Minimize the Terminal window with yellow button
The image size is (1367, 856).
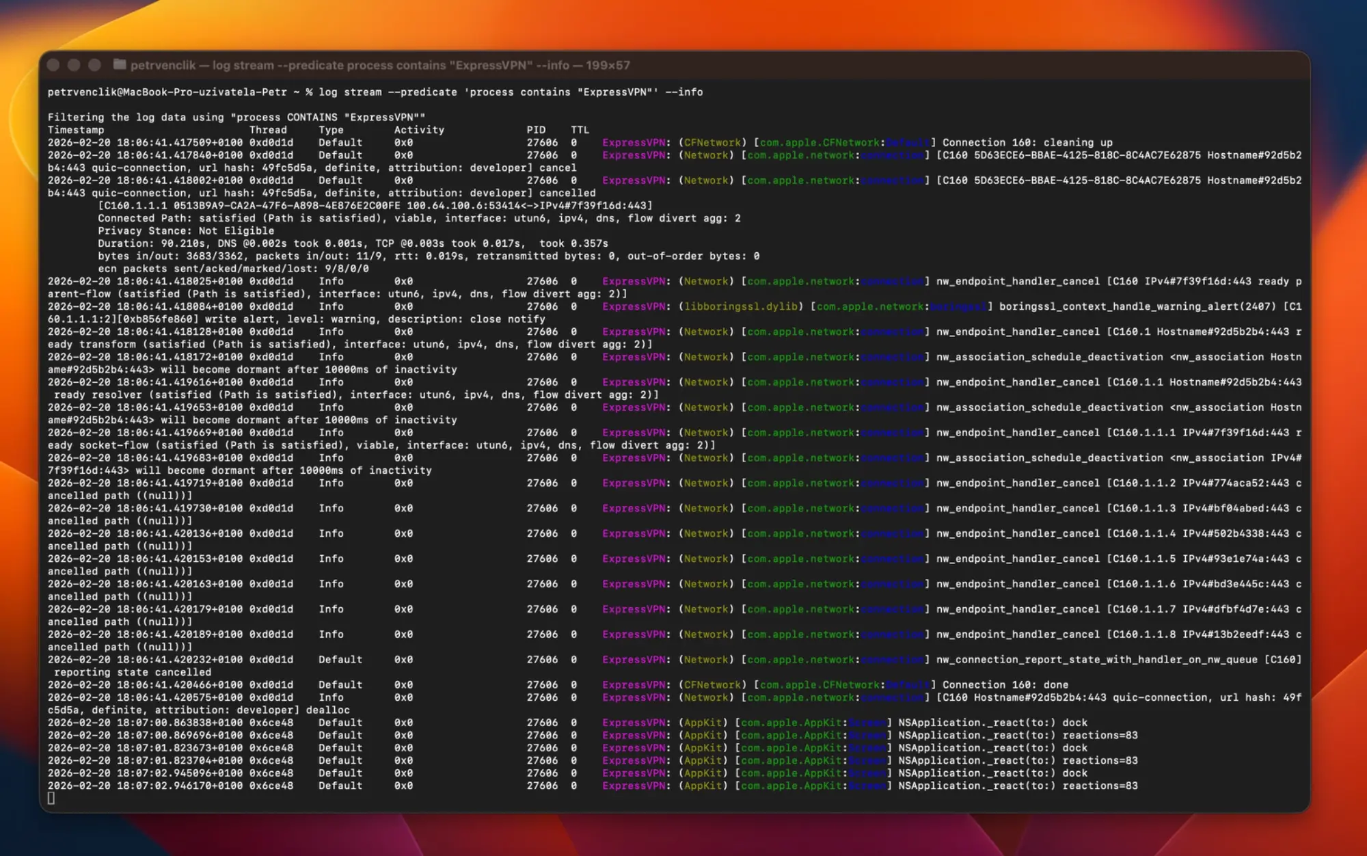pos(74,65)
